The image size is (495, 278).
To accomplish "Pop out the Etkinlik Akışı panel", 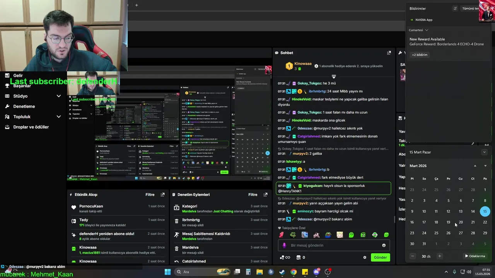I will tap(162, 195).
